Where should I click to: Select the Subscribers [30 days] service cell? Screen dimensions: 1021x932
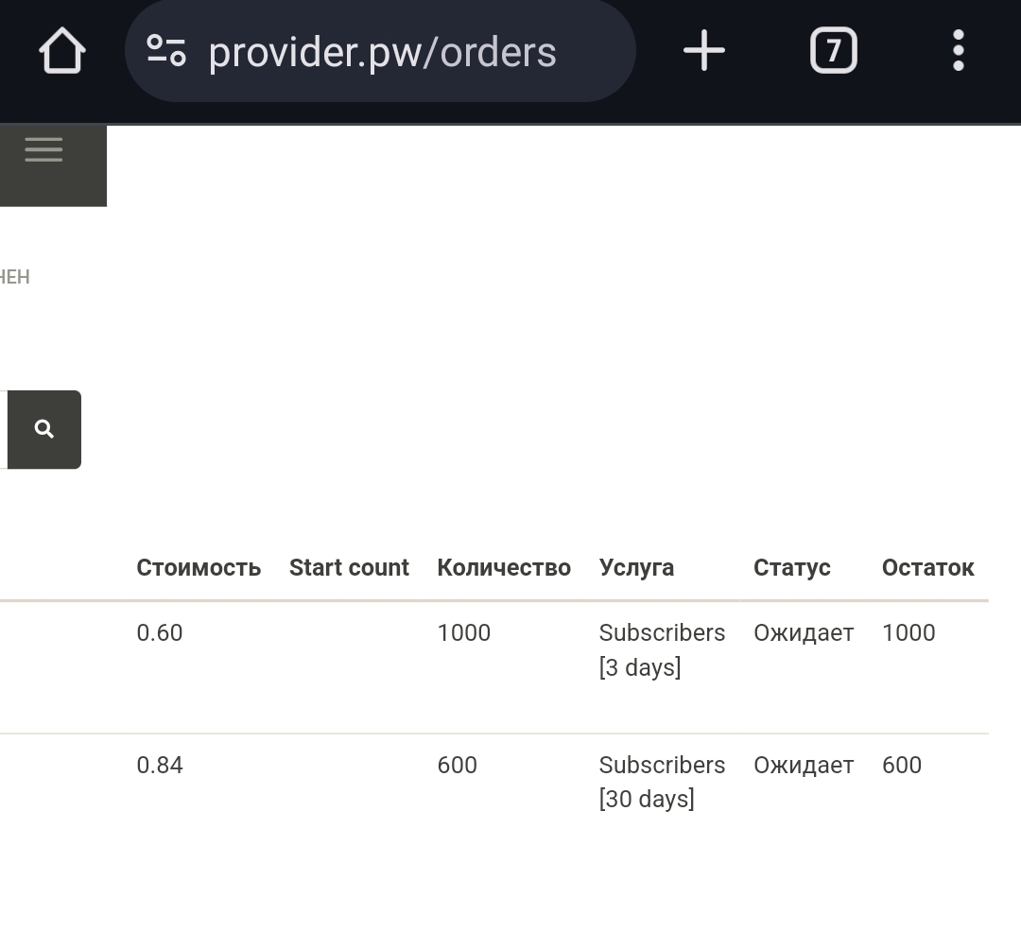click(x=662, y=782)
